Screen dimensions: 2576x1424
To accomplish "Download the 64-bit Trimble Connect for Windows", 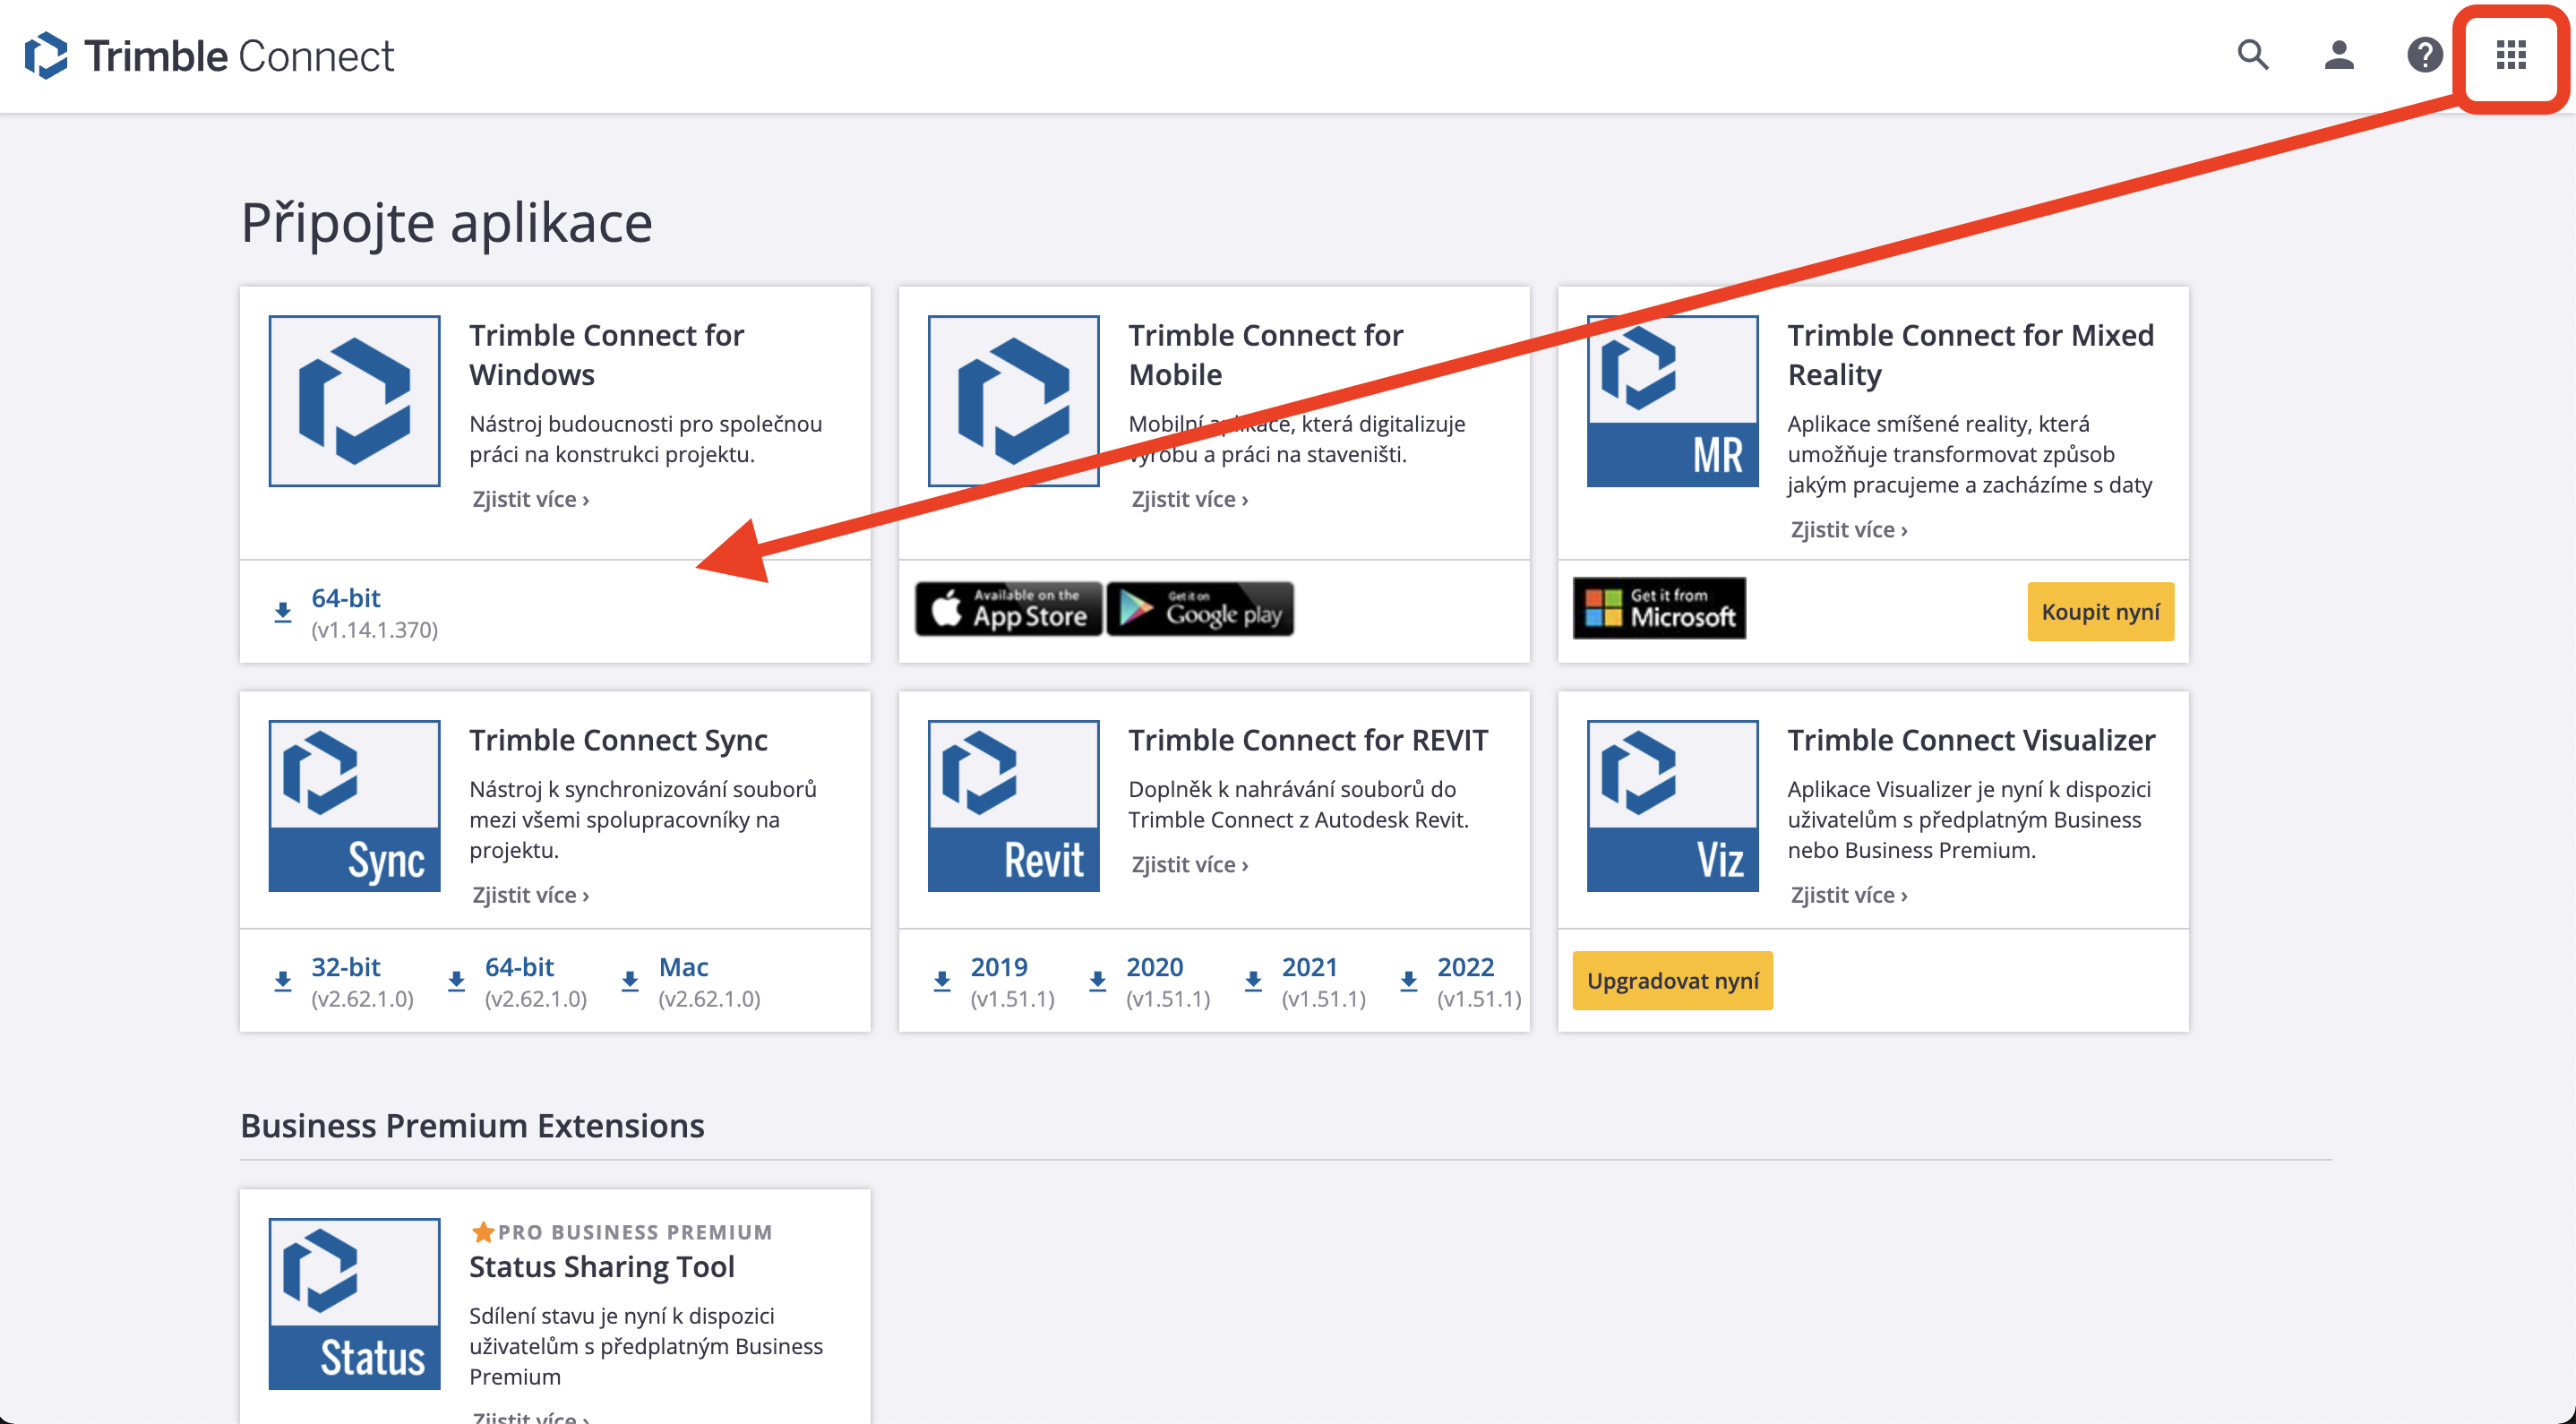I will click(345, 598).
